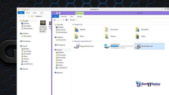Open File tab in This PC window
Viewport: 169px width, 95px height.
(x=55, y=16)
